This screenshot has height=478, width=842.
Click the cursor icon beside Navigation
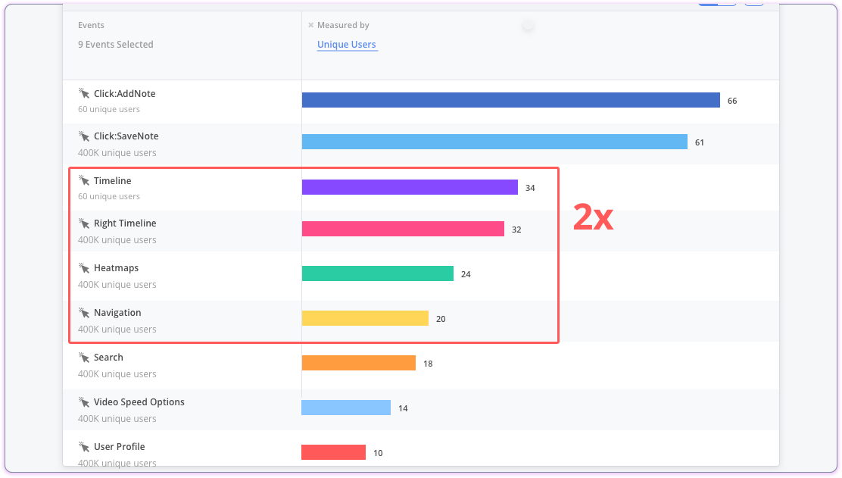[x=84, y=312]
